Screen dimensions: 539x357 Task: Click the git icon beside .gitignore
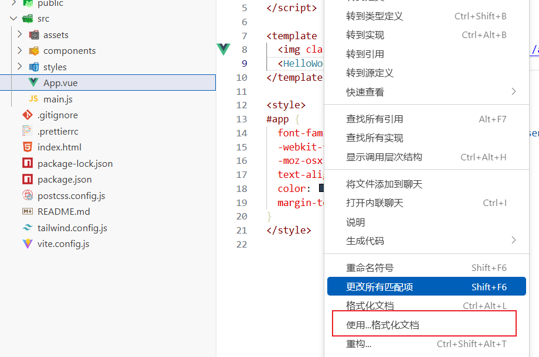click(28, 115)
